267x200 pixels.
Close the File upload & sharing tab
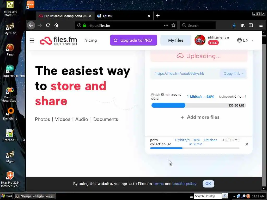[x=90, y=16]
